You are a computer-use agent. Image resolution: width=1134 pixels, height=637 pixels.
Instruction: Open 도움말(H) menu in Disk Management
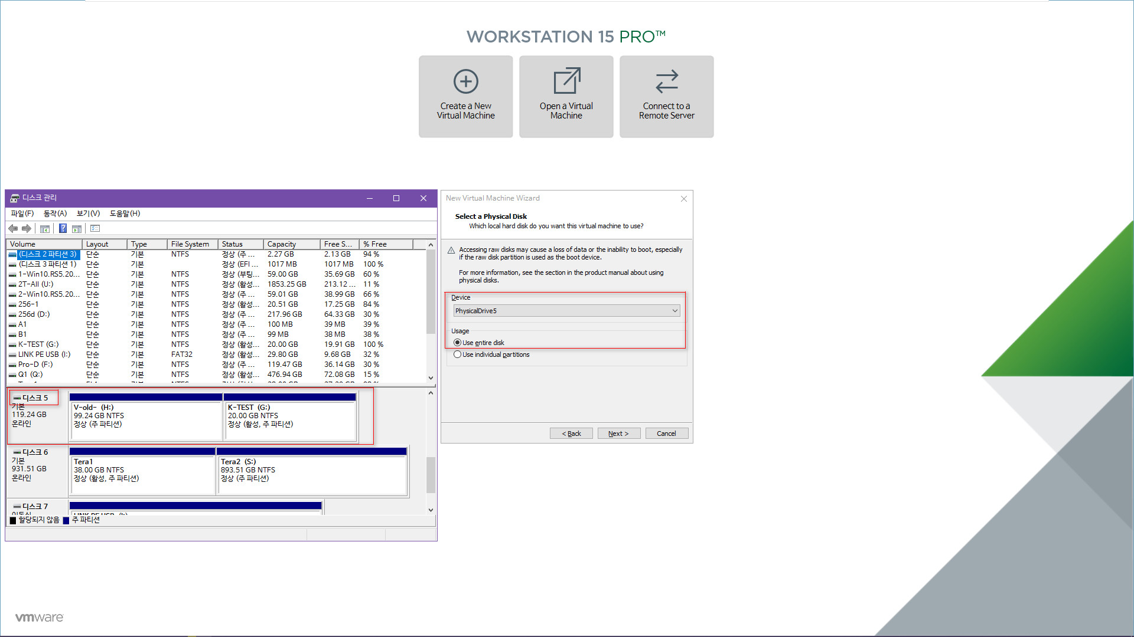(125, 214)
